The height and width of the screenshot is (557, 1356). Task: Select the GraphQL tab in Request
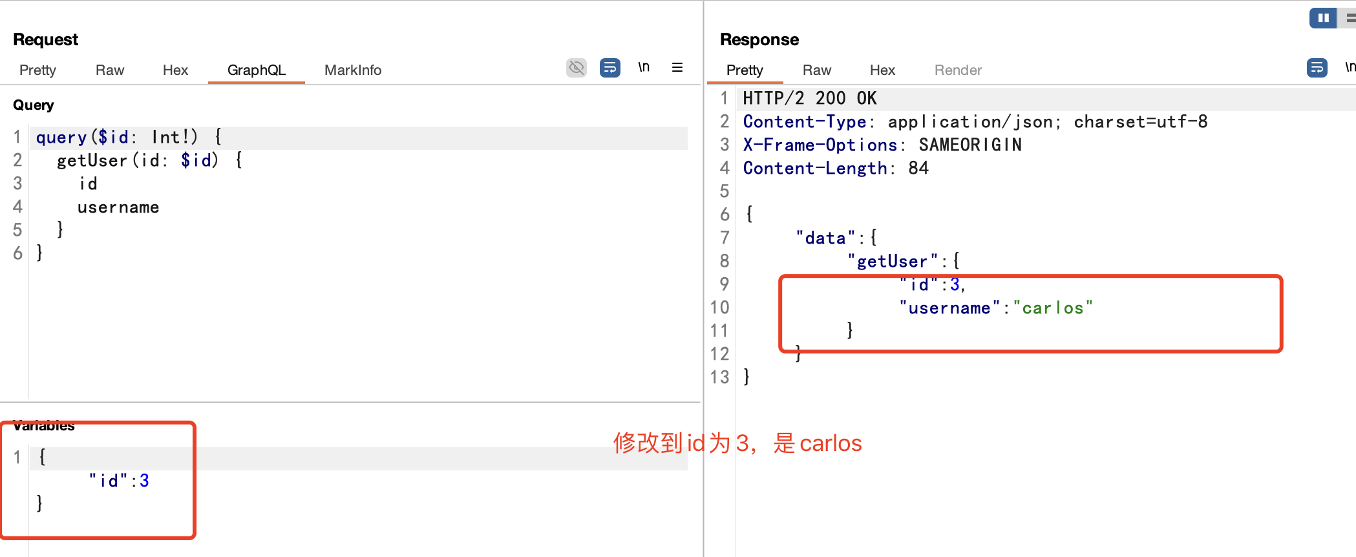pos(256,70)
